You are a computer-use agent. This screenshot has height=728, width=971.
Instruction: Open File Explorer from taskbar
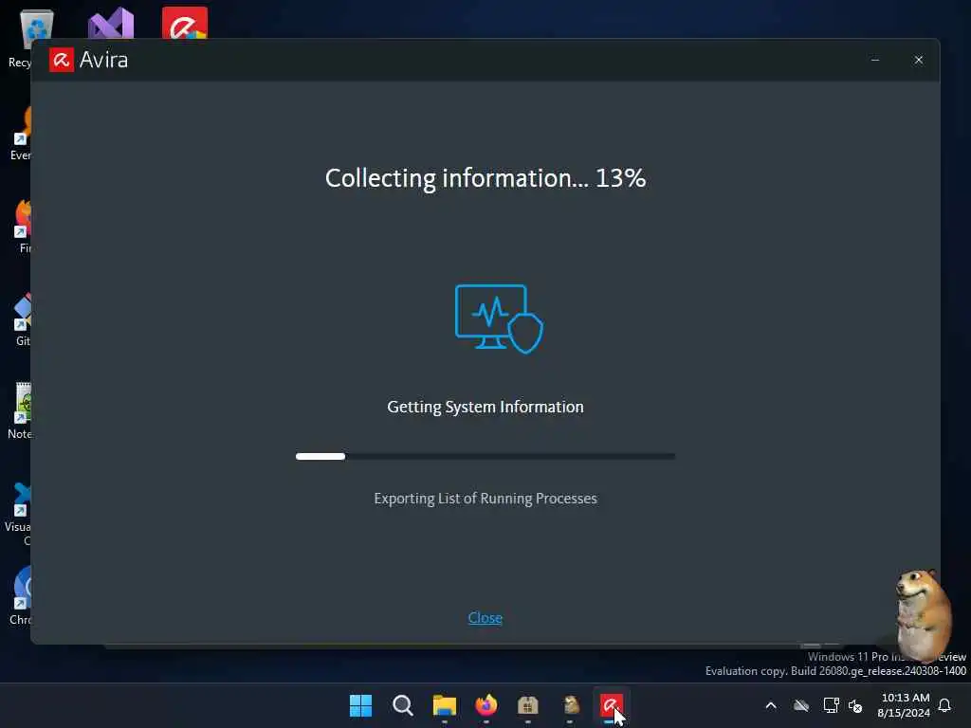(x=444, y=705)
